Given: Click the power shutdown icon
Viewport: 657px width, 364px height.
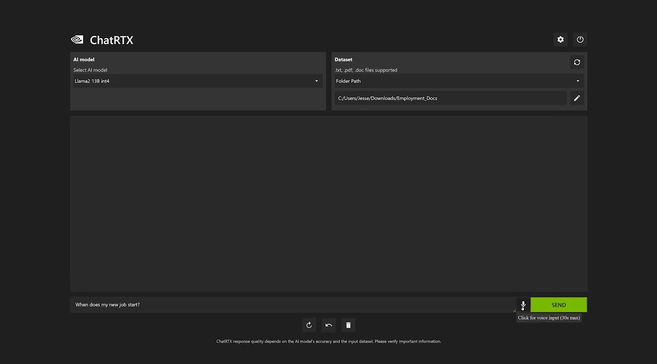Looking at the screenshot, I should click(580, 39).
